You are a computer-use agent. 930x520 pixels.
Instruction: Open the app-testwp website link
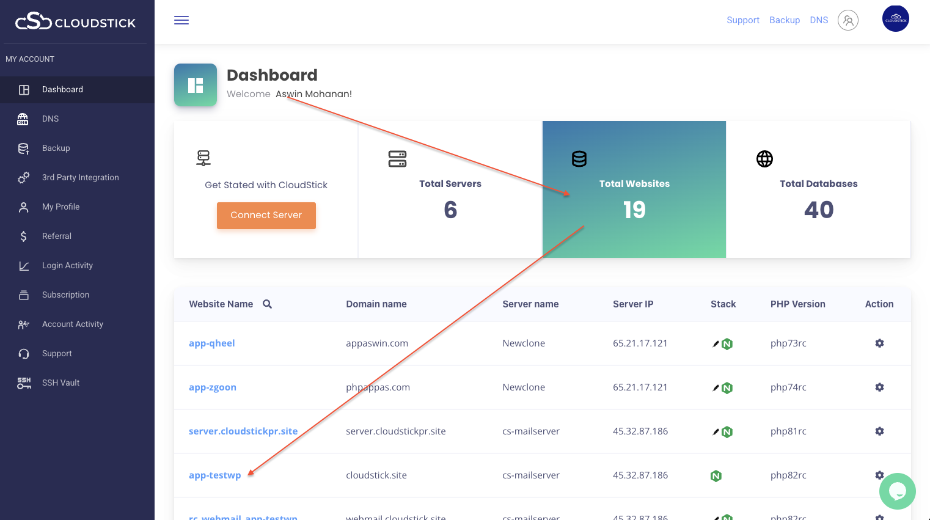pos(215,475)
